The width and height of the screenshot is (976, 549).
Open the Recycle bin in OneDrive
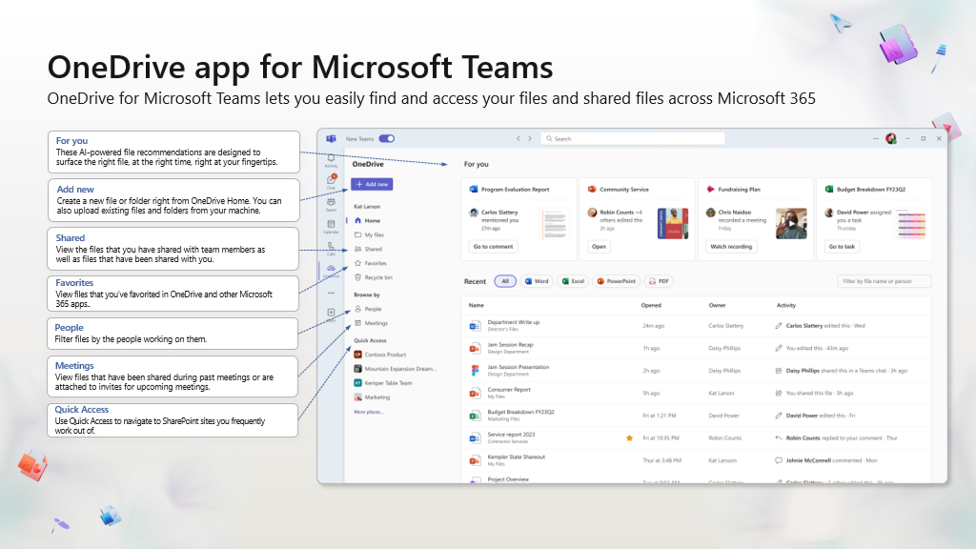pos(378,278)
